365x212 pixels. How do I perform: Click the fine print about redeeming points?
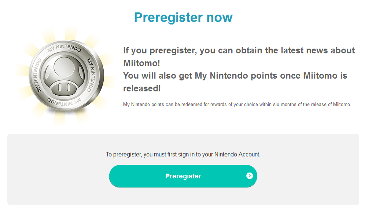tap(237, 105)
